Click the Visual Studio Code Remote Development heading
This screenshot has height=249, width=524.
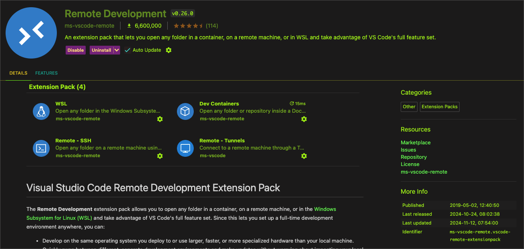click(x=153, y=188)
